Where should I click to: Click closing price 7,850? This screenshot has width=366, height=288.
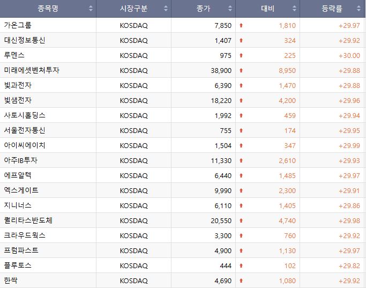click(x=223, y=25)
